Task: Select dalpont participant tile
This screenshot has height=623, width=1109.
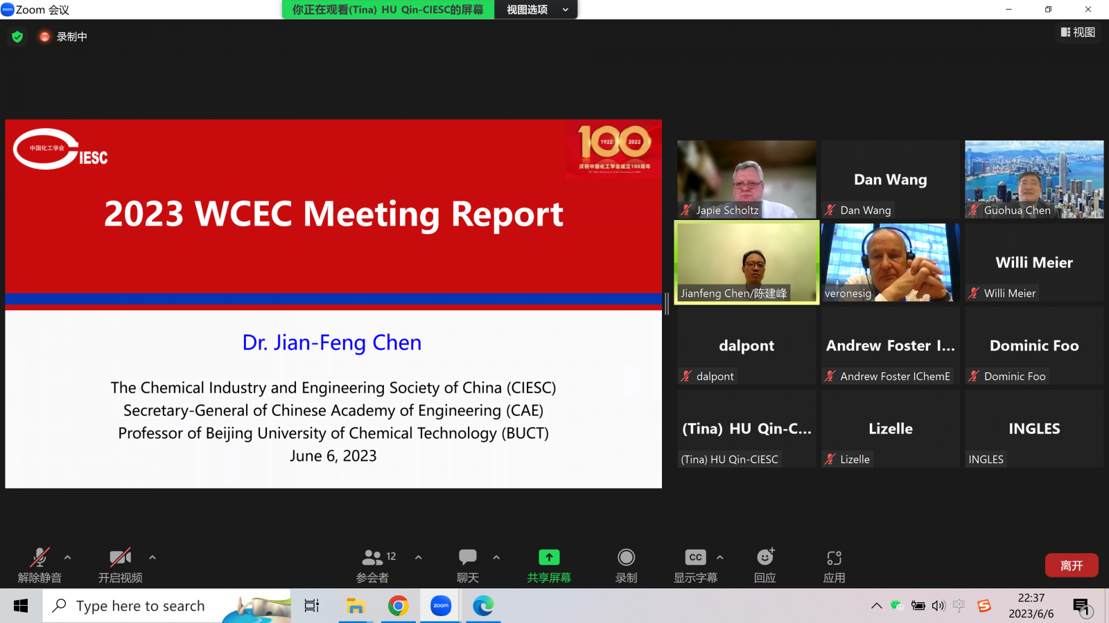Action: click(x=746, y=345)
